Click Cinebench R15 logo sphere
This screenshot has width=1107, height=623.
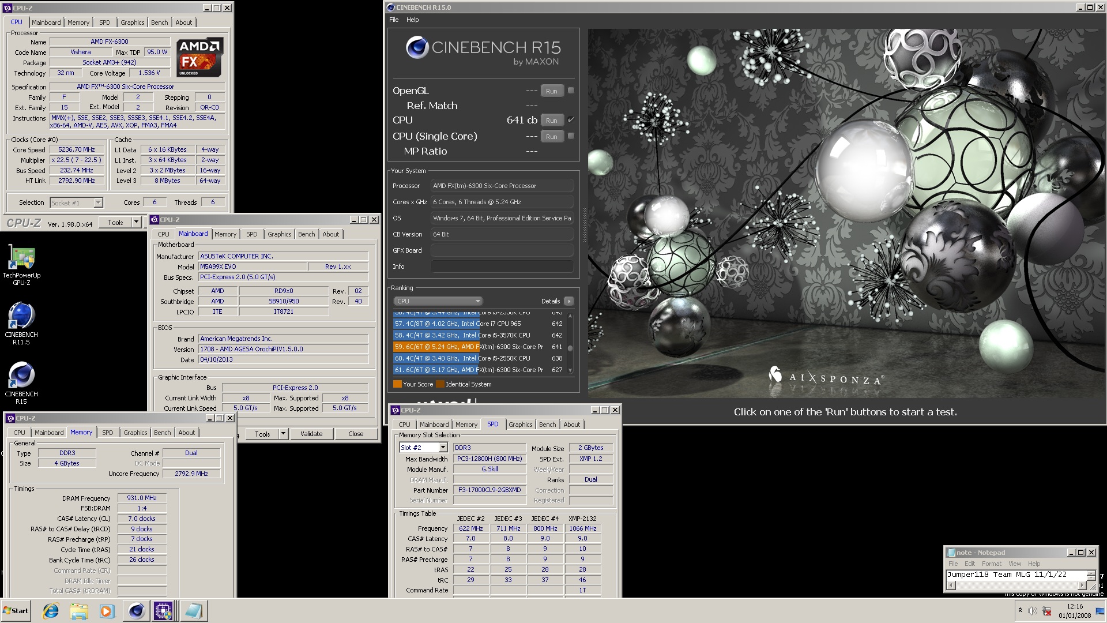[417, 47]
